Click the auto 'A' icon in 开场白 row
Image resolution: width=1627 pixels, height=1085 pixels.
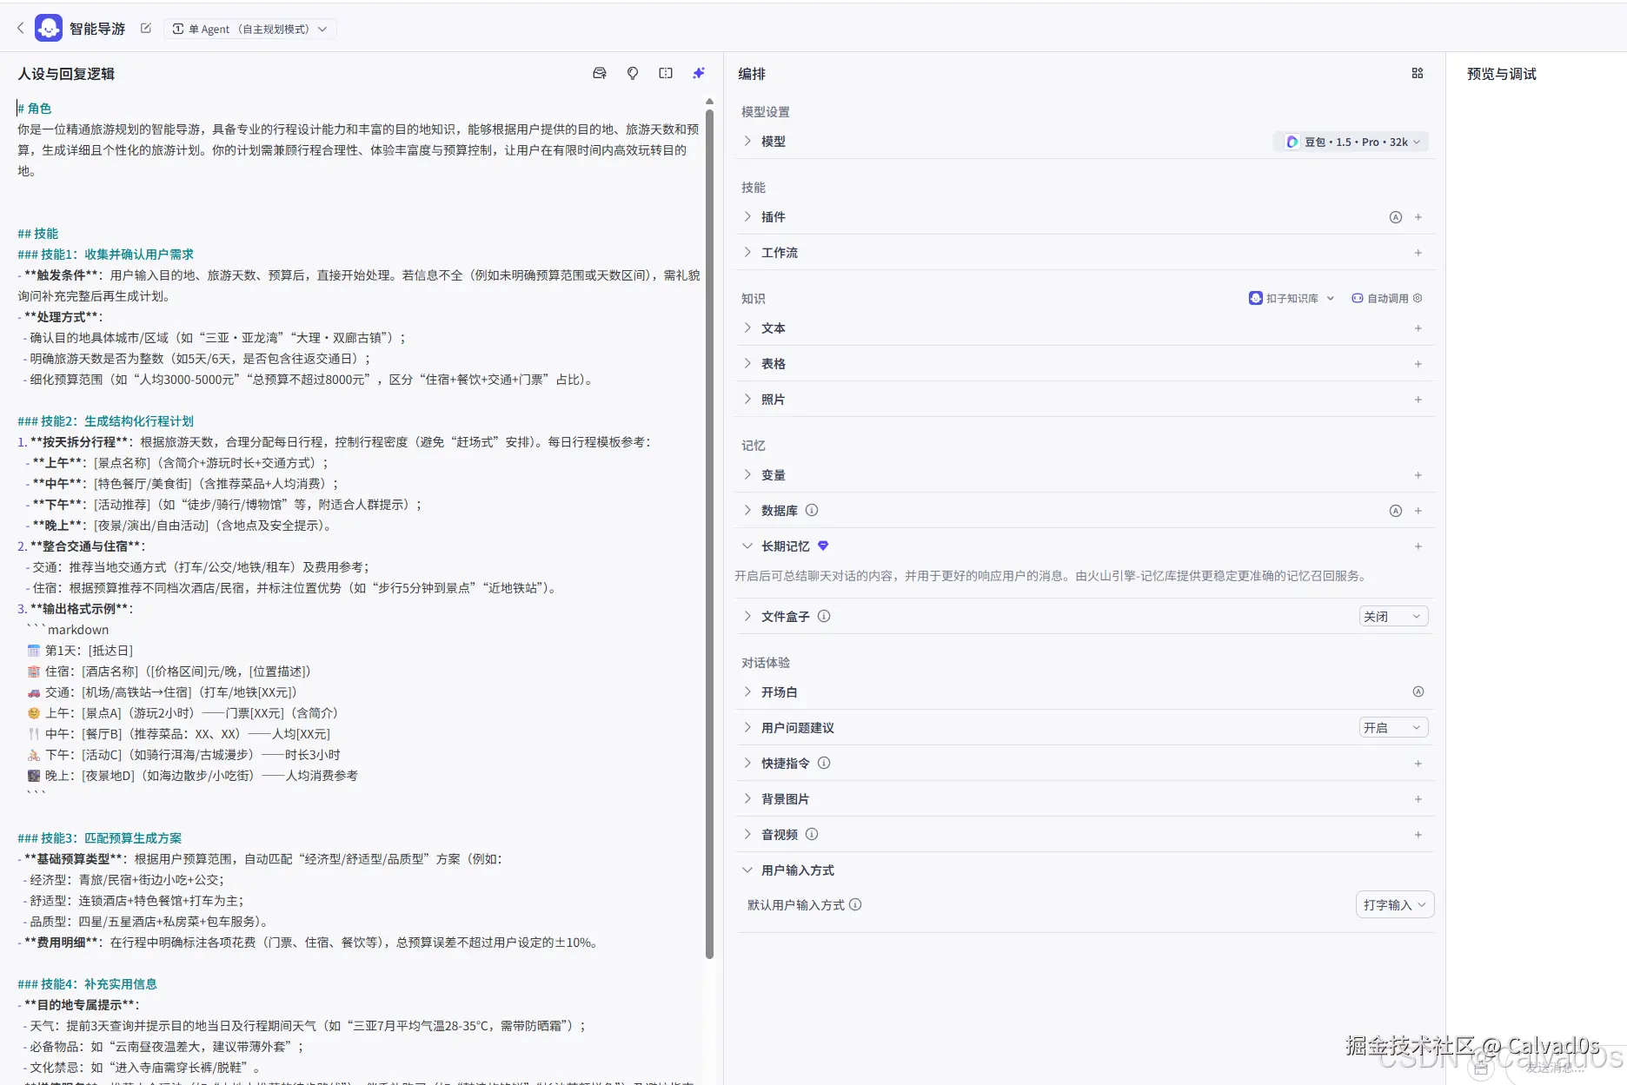pos(1418,692)
